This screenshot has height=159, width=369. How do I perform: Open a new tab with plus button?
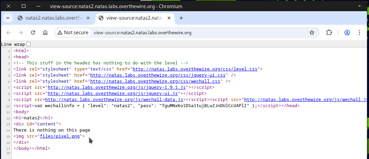coord(181,18)
